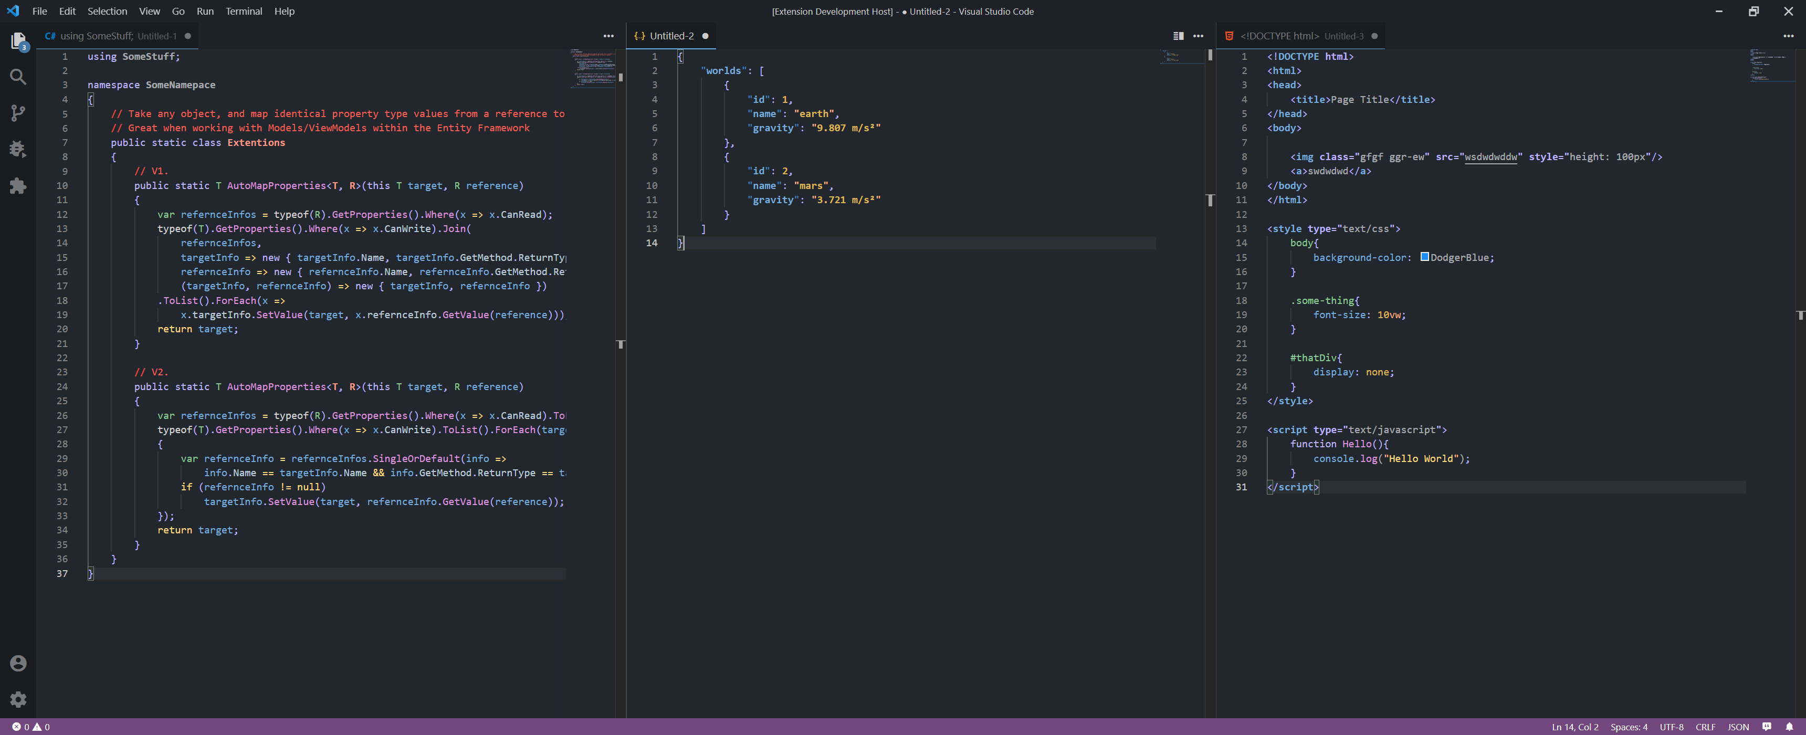Open the Accounts menu icon

pos(18,663)
